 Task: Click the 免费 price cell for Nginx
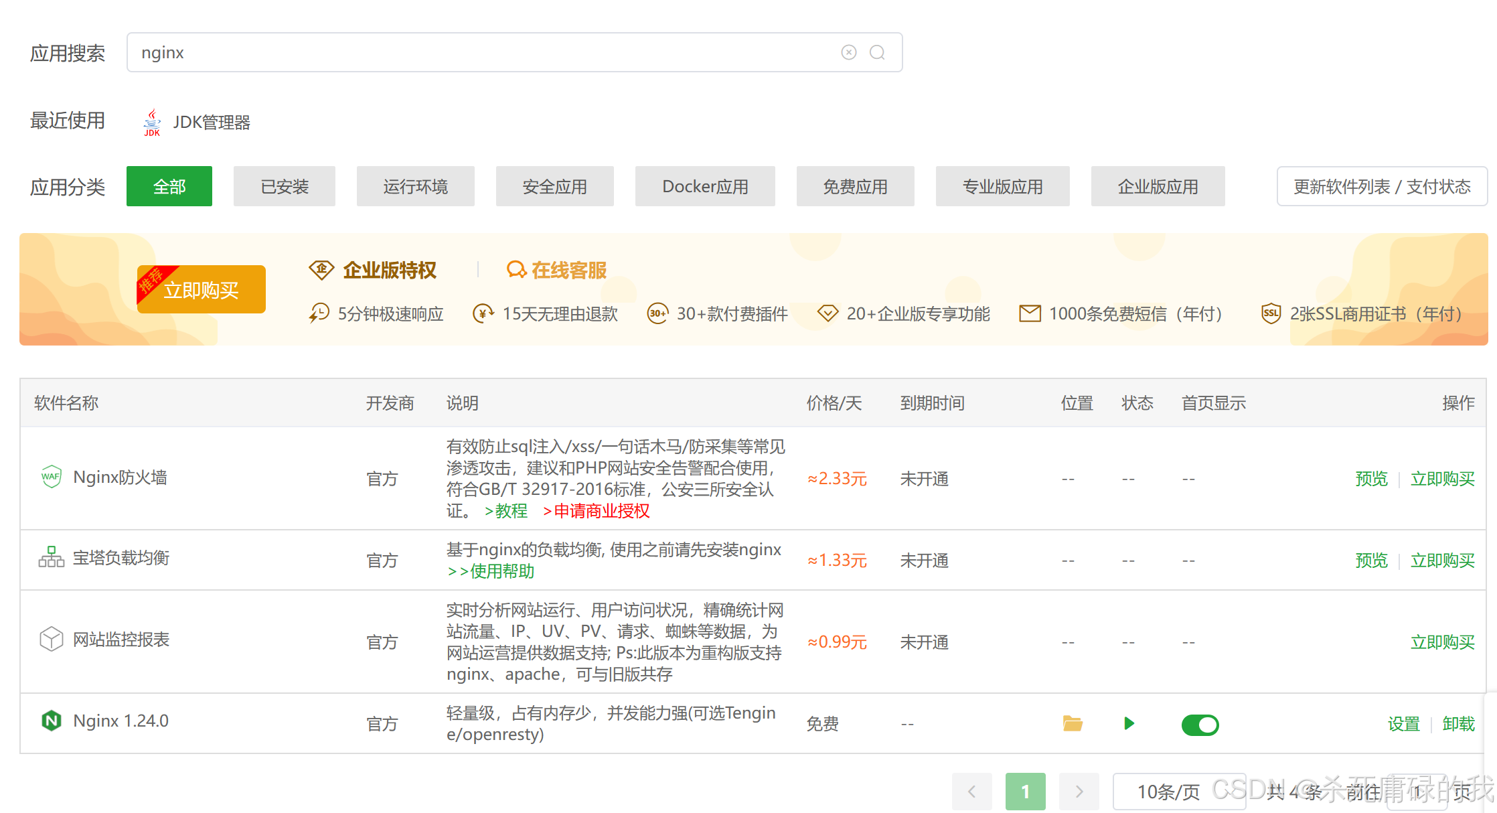(822, 723)
